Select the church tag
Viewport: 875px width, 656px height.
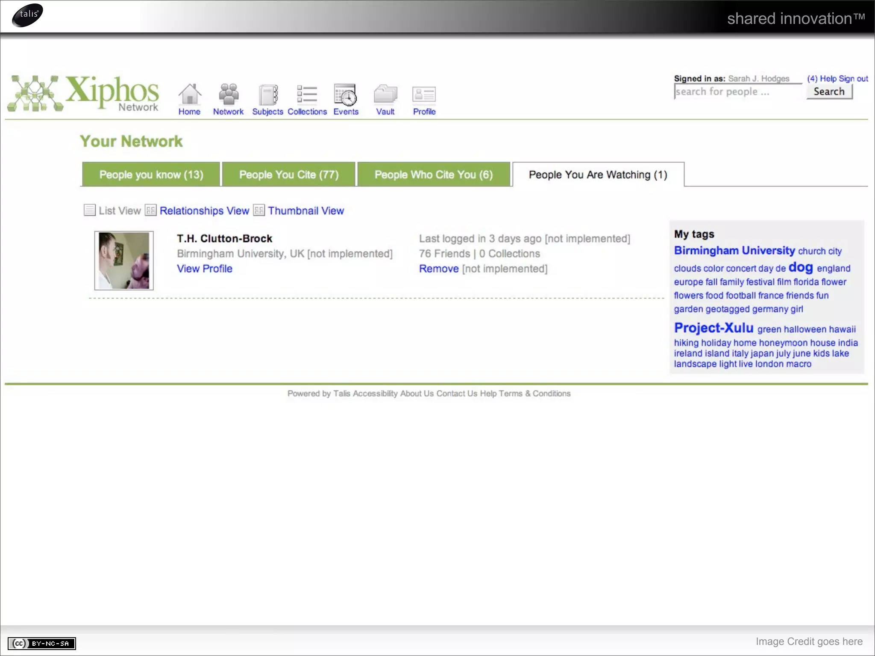[812, 251]
